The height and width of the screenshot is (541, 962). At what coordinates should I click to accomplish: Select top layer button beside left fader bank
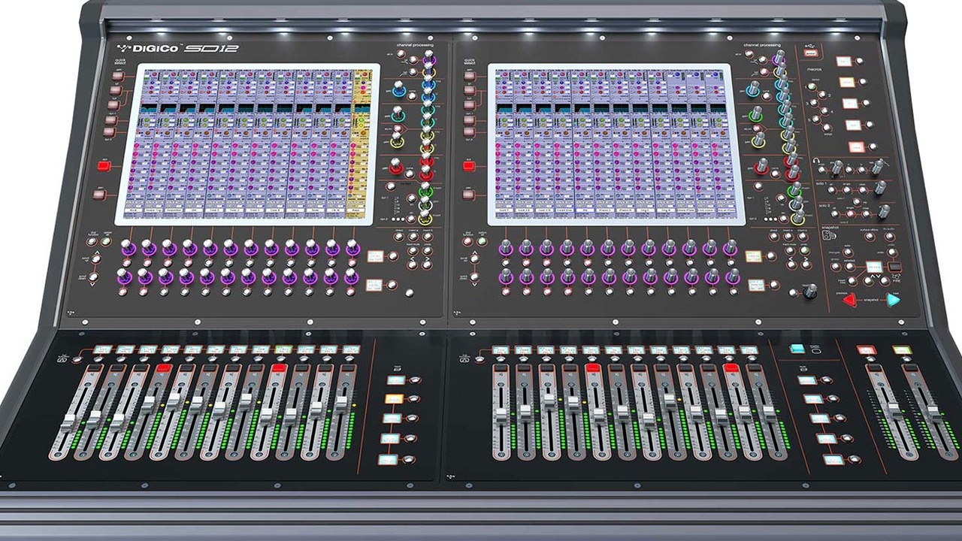tap(395, 381)
